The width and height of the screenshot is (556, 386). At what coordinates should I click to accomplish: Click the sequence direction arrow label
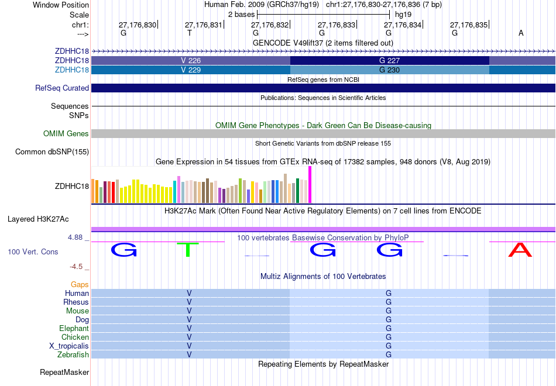coord(83,34)
